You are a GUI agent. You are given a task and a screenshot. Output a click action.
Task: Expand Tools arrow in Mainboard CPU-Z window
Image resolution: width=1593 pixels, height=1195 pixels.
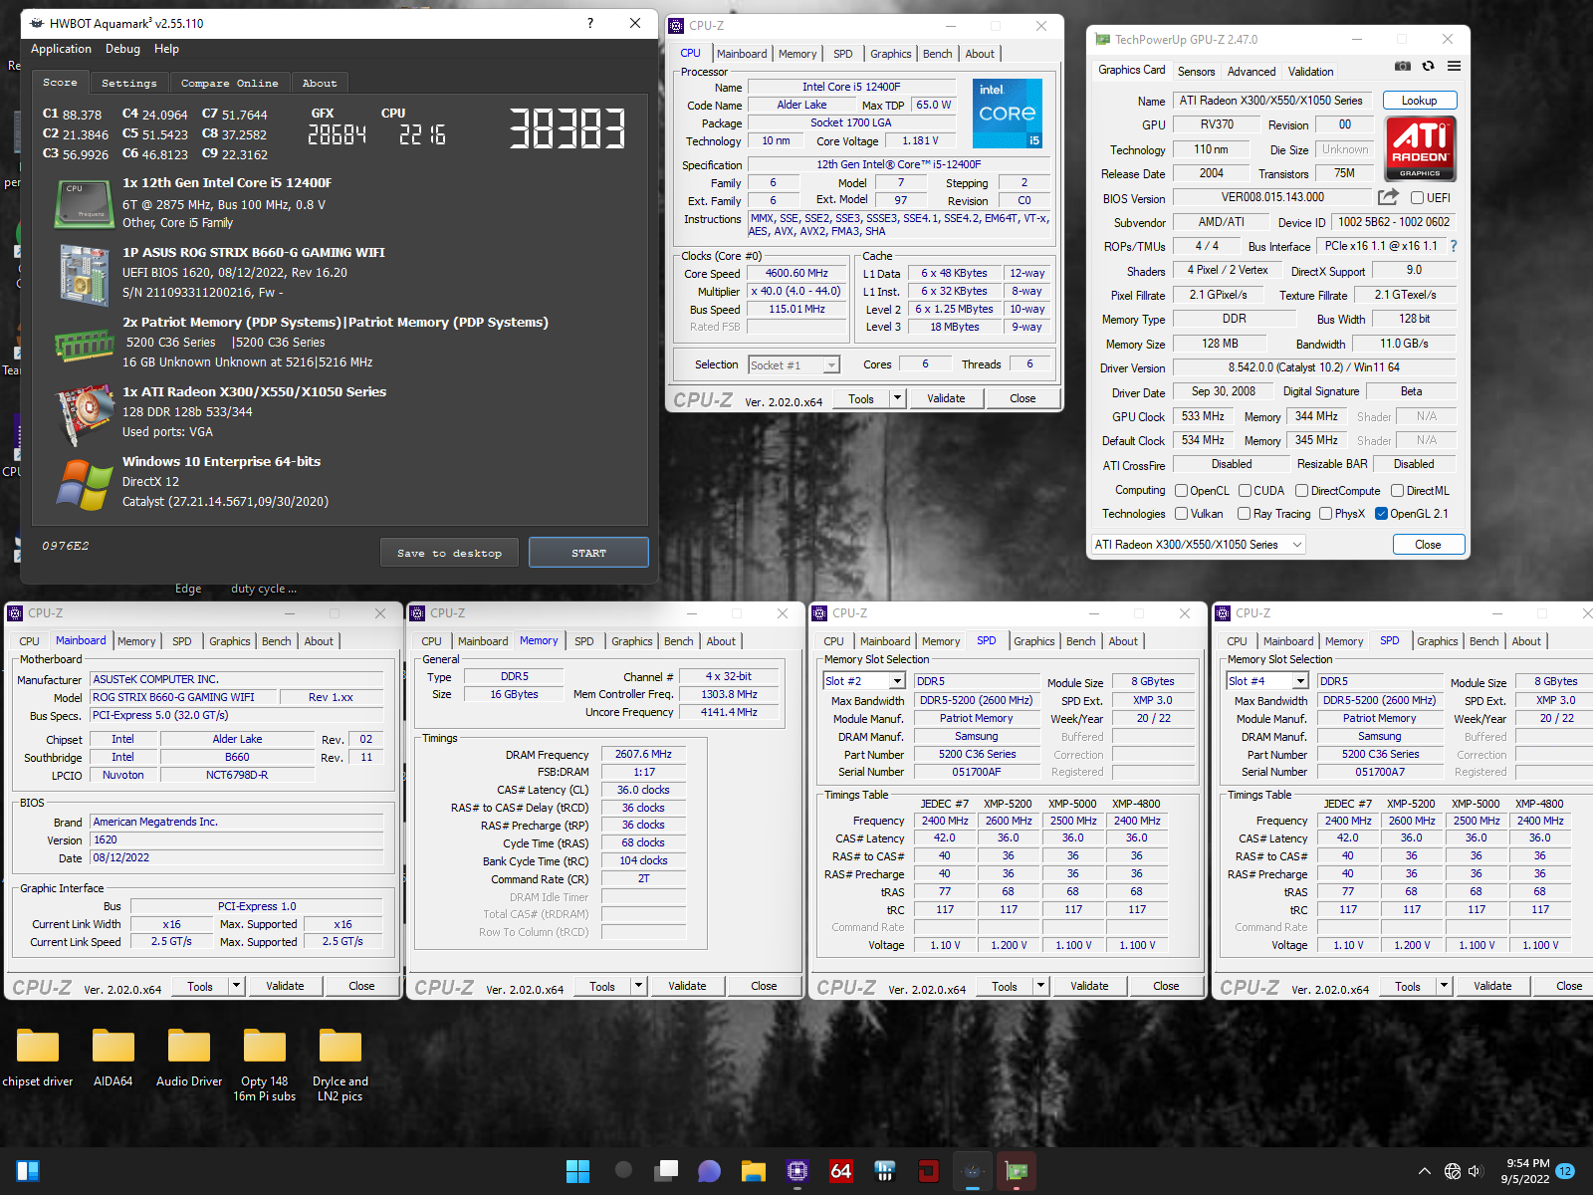tap(236, 986)
